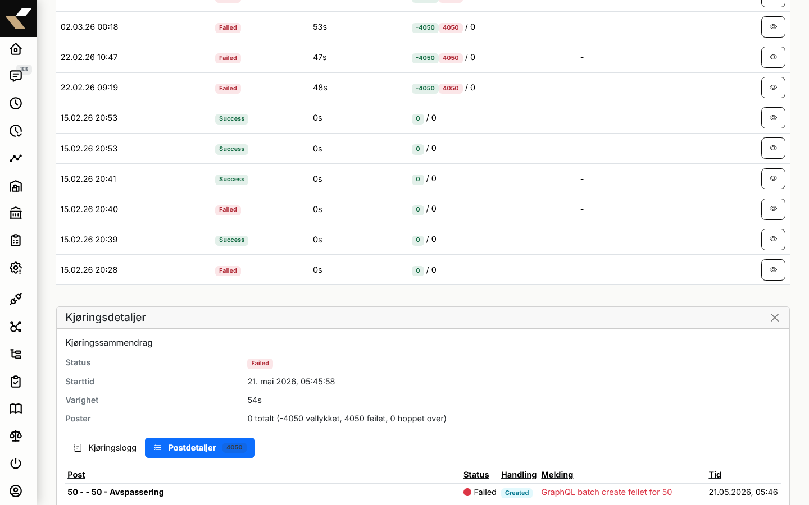This screenshot has width=809, height=505.
Task: Open the warehouse building icon
Action: pyautogui.click(x=16, y=186)
